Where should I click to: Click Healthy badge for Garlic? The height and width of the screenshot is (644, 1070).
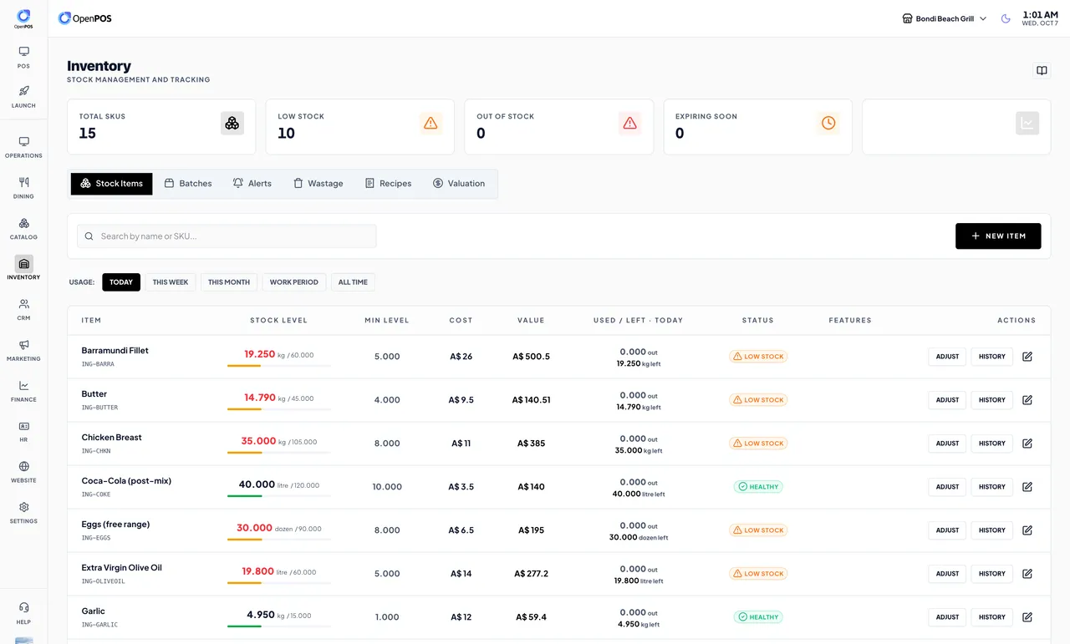pos(758,617)
